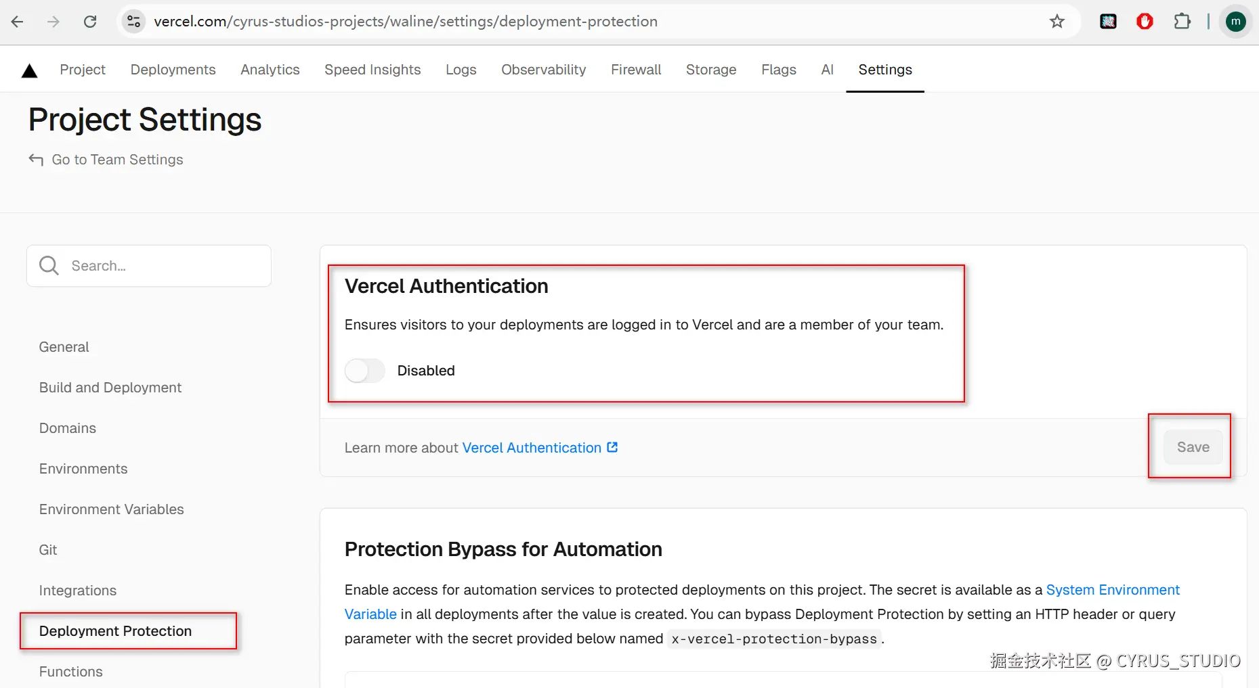Go to Logs tab

461,70
